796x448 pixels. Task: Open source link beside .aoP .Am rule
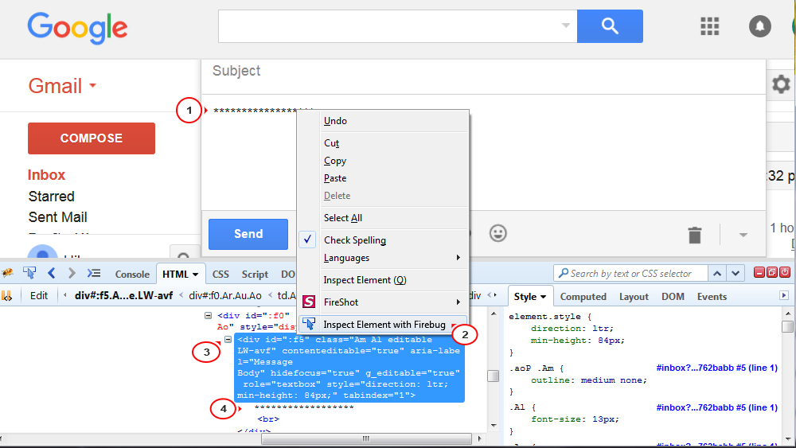pos(717,368)
